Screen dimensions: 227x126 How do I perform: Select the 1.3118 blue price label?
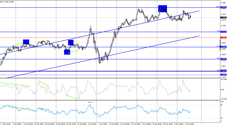(x=223, y=32)
